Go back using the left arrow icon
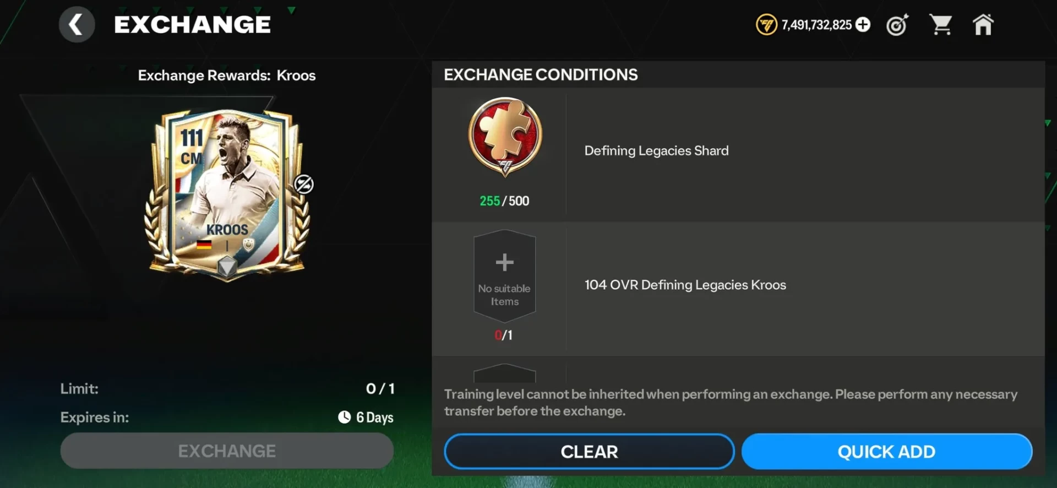The image size is (1057, 488). click(77, 25)
